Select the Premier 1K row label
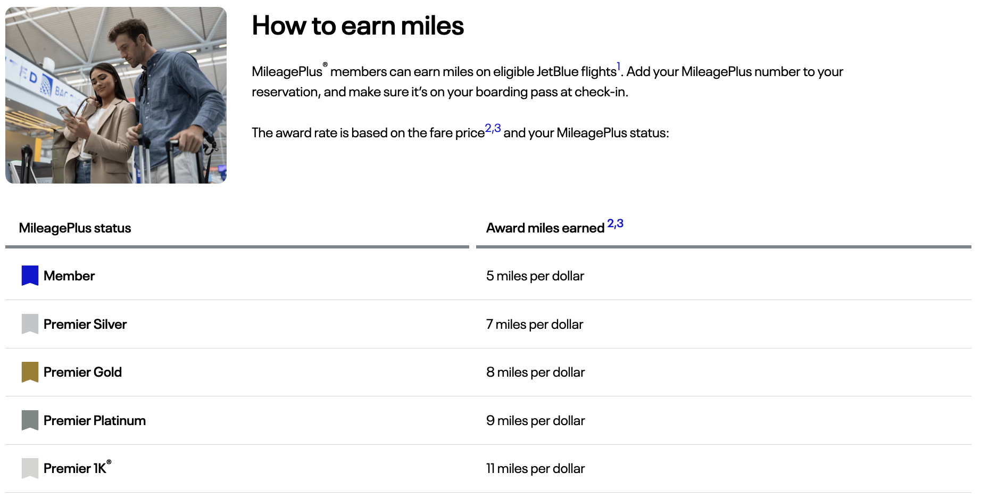Image resolution: width=981 pixels, height=498 pixels. [x=75, y=468]
